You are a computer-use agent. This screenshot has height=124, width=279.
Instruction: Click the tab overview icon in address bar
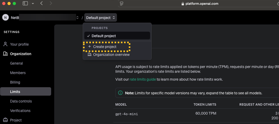pos(122,3)
